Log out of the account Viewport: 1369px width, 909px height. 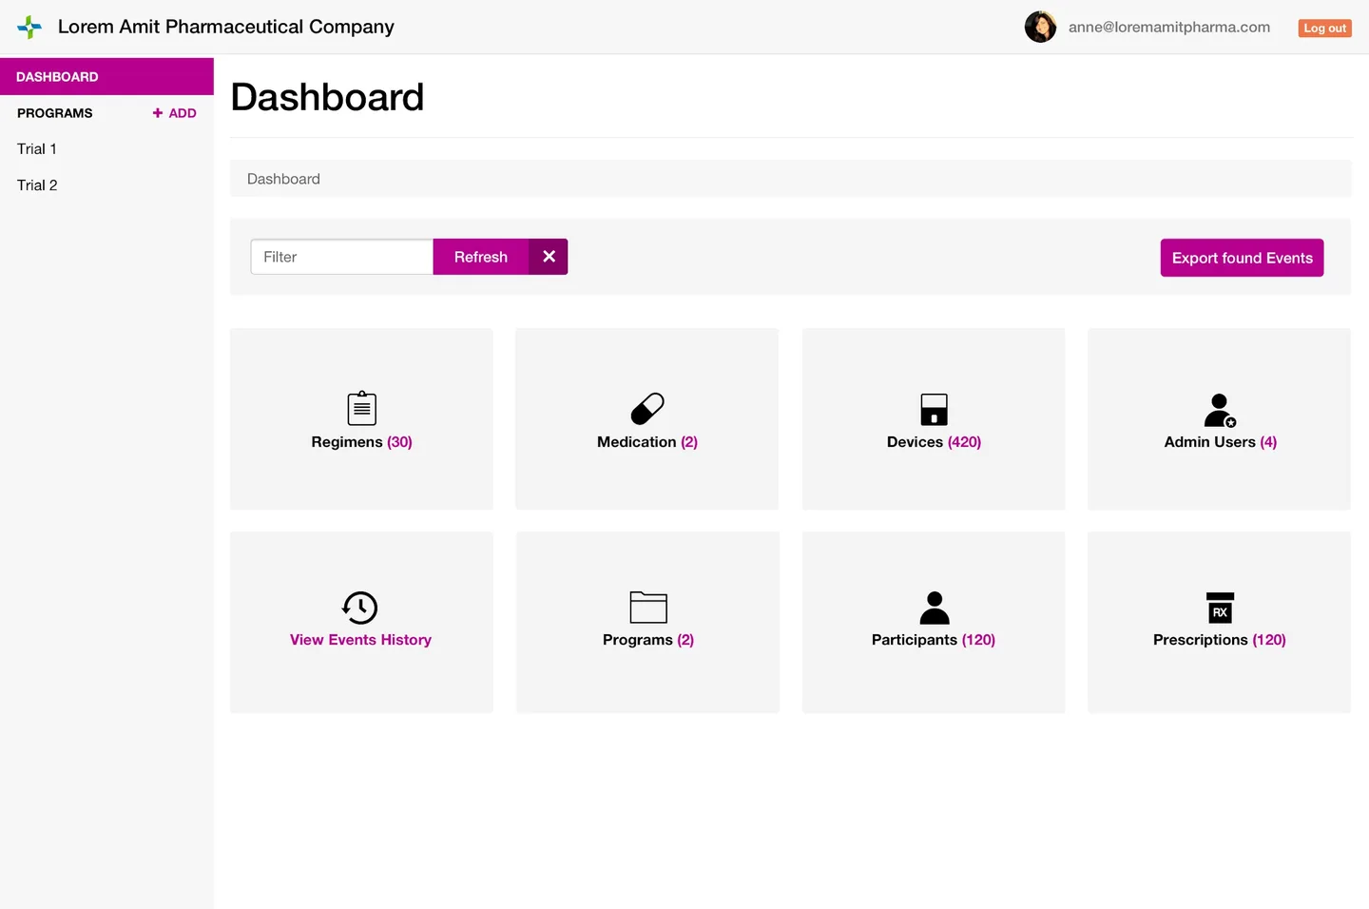click(1324, 28)
